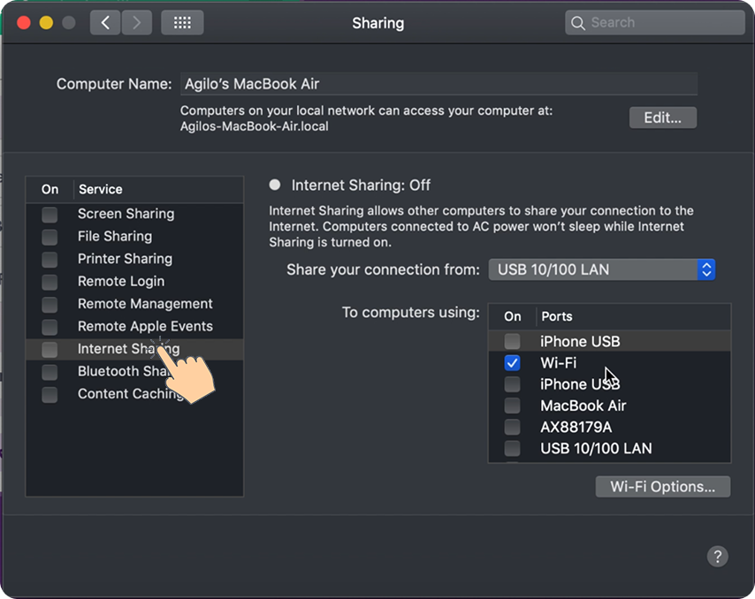
Task: Click the forward navigation arrow
Action: (137, 22)
